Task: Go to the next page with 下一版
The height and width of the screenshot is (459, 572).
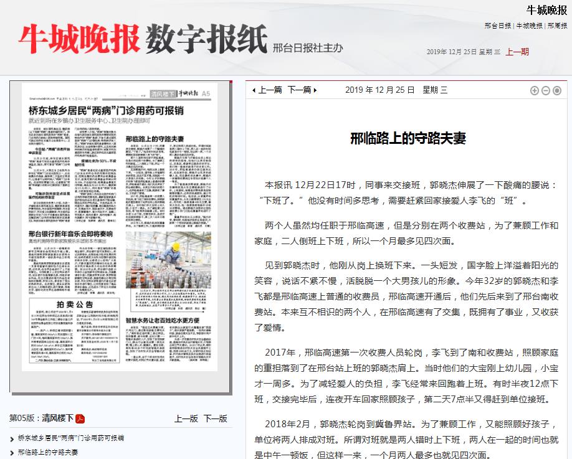Action: (215, 419)
